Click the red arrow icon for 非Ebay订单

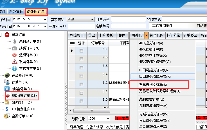7,96
